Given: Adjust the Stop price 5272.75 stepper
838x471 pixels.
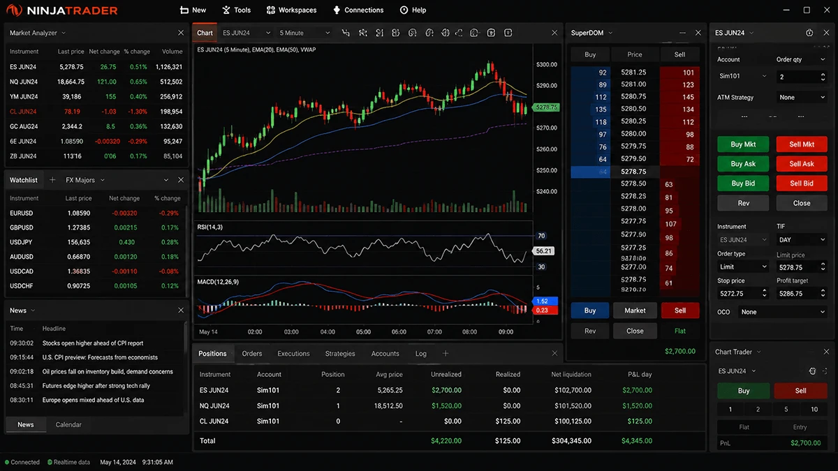Looking at the screenshot, I should pyautogui.click(x=763, y=293).
